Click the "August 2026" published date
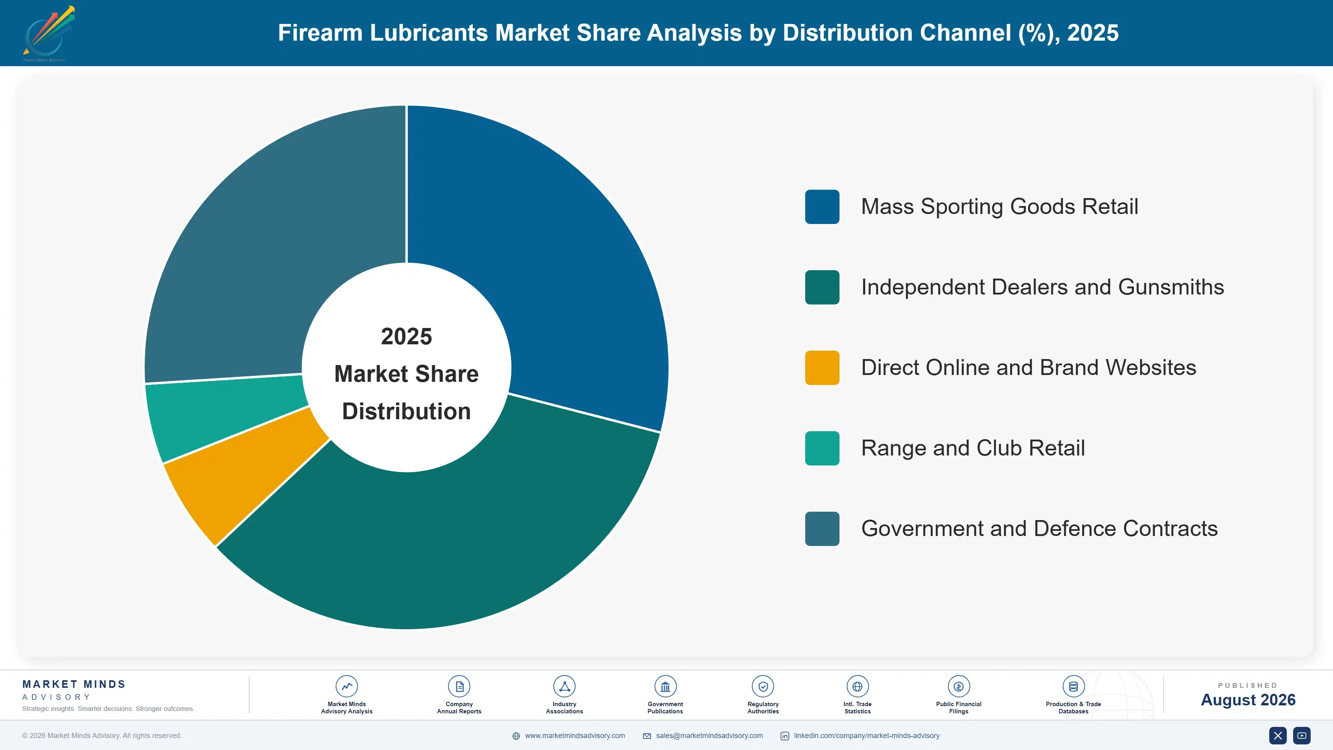The height and width of the screenshot is (750, 1333). pyautogui.click(x=1248, y=700)
